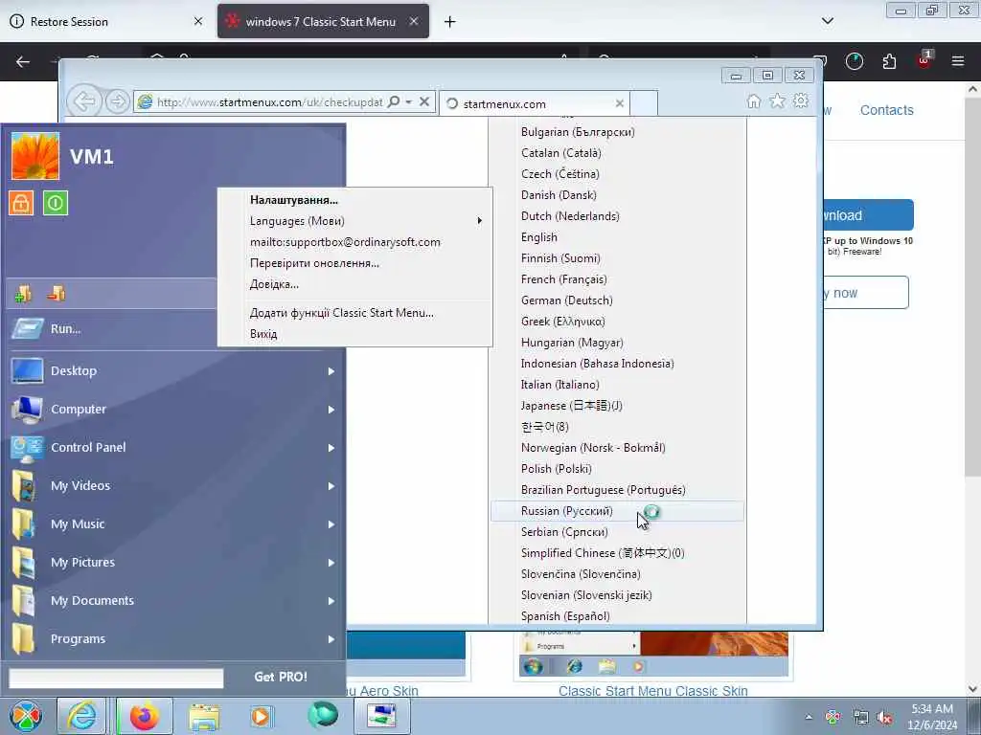Expand the Control Panel submenu arrow
The height and width of the screenshot is (735, 981).
click(x=331, y=448)
